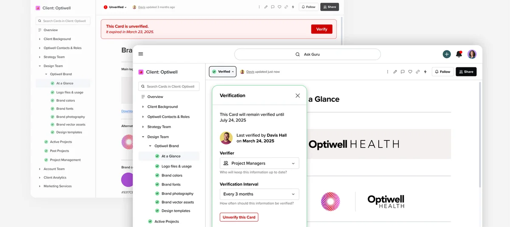Click Search Cards field in back window sidebar

tap(63, 20)
